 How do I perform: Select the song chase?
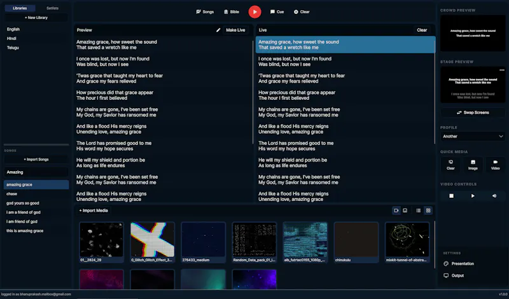pyautogui.click(x=36, y=194)
